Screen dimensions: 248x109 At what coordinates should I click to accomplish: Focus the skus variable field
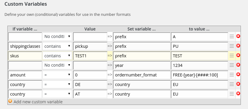coord(25,56)
